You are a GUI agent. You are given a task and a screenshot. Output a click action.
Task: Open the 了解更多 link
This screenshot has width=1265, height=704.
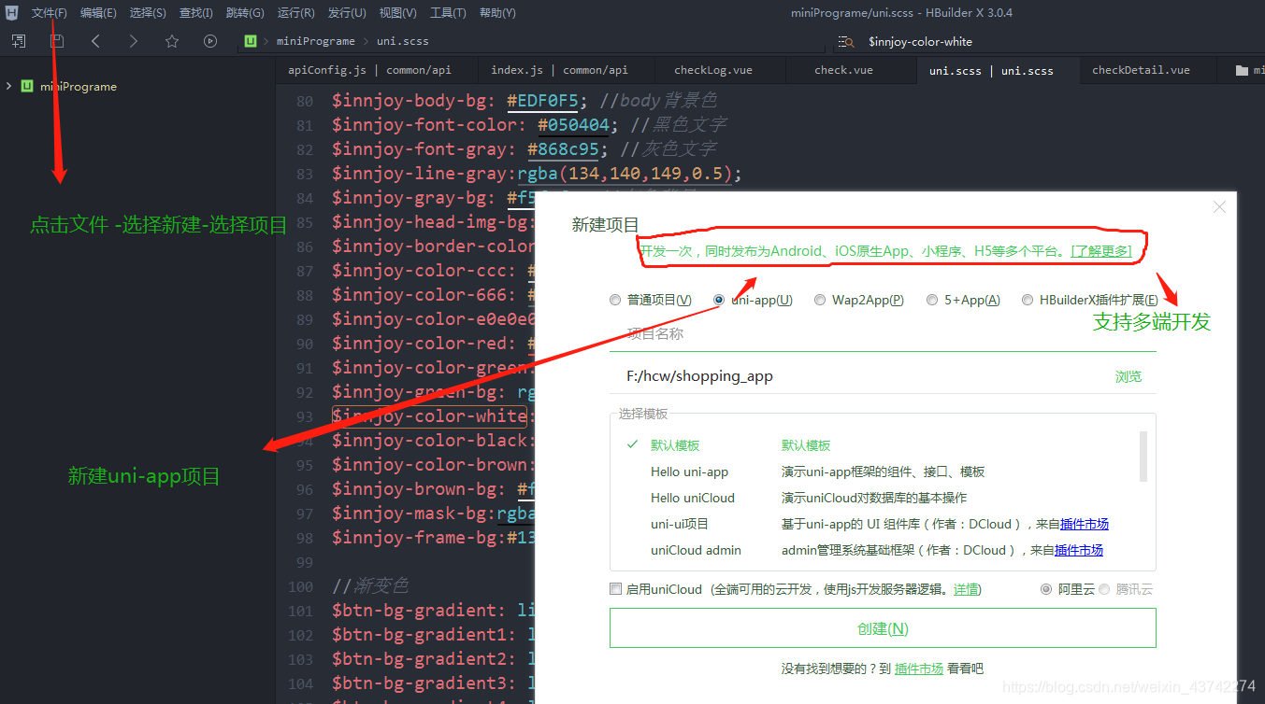[x=1101, y=251]
